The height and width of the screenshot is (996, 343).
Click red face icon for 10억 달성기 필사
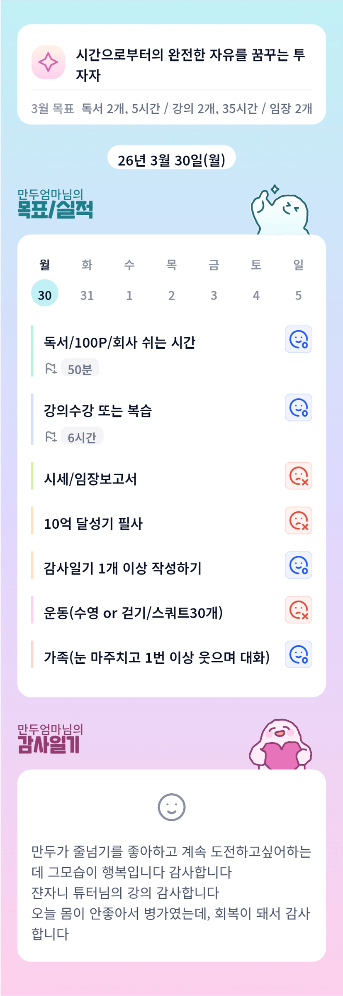coord(298,520)
